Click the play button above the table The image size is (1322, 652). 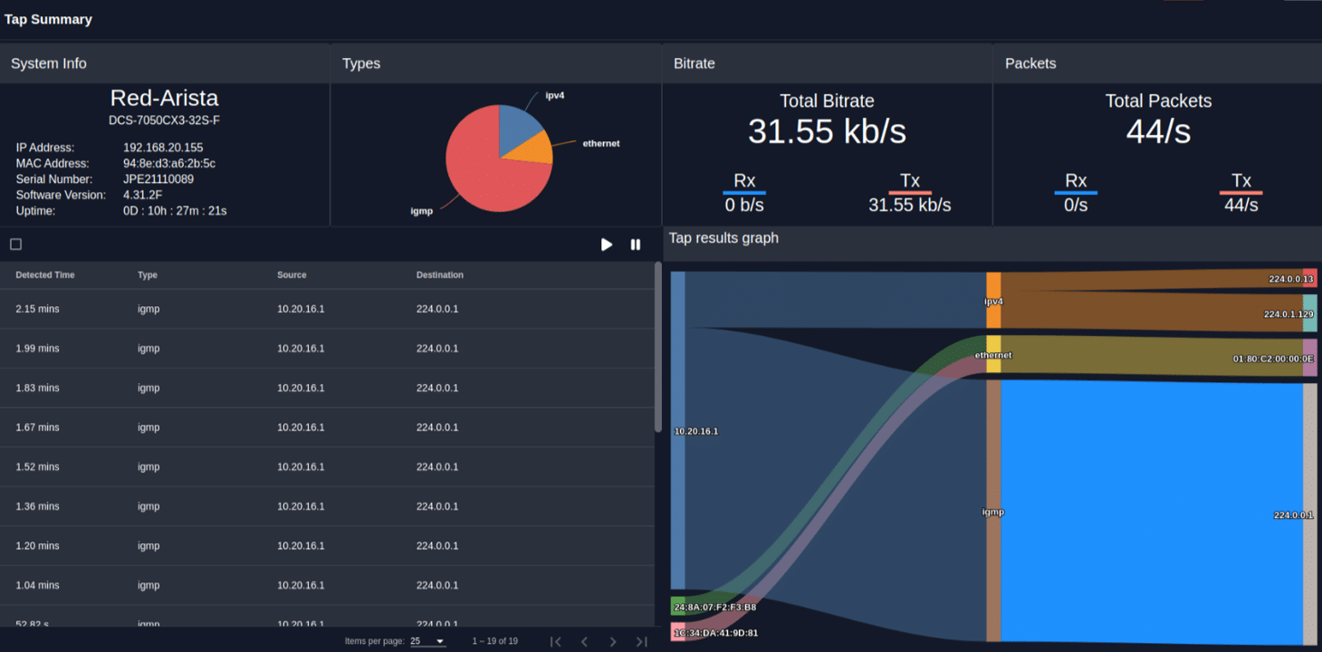coord(607,244)
